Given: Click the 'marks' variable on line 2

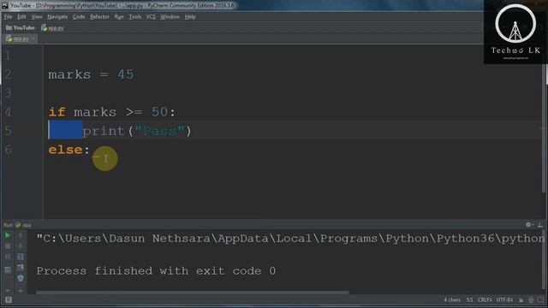Looking at the screenshot, I should (69, 74).
